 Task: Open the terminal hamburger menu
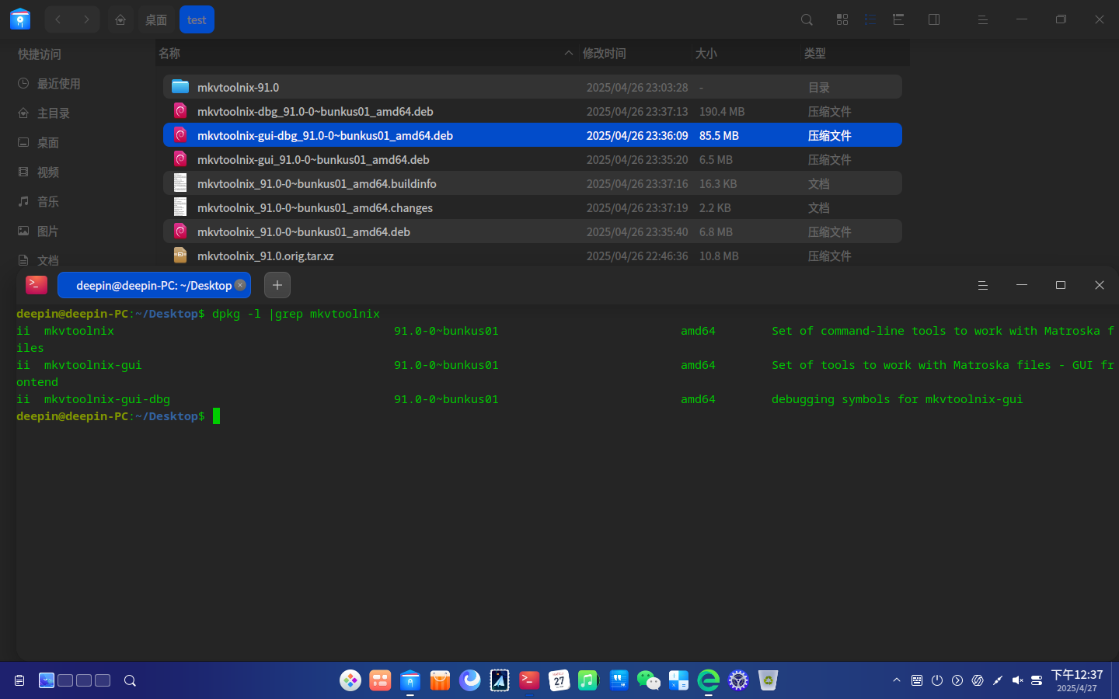(x=982, y=285)
